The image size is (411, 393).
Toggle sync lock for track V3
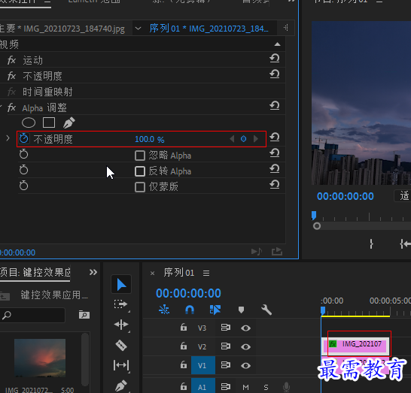(x=225, y=328)
